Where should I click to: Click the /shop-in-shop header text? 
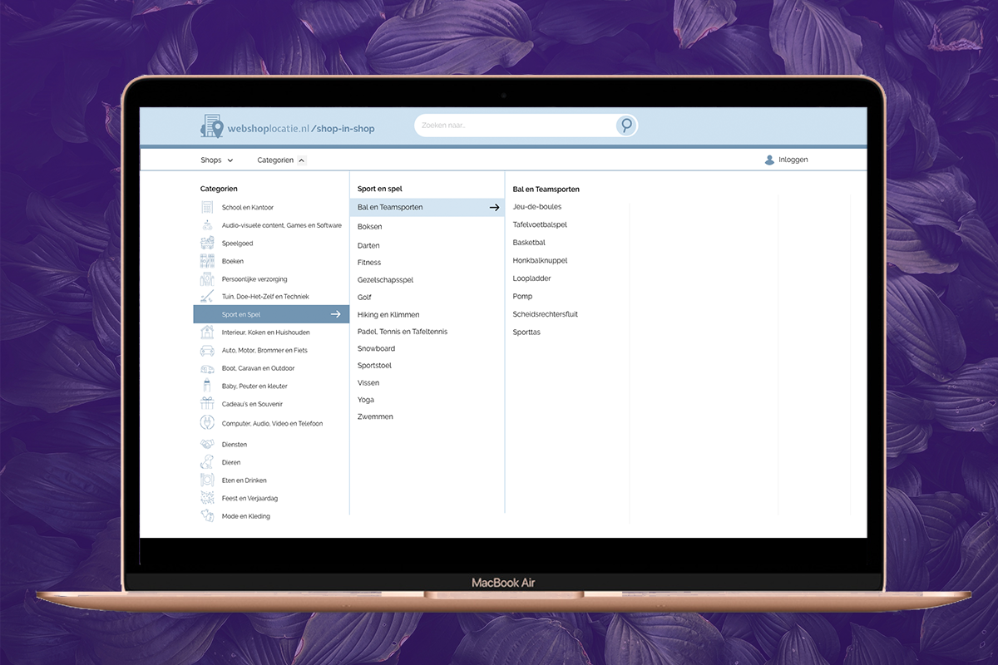click(x=343, y=129)
